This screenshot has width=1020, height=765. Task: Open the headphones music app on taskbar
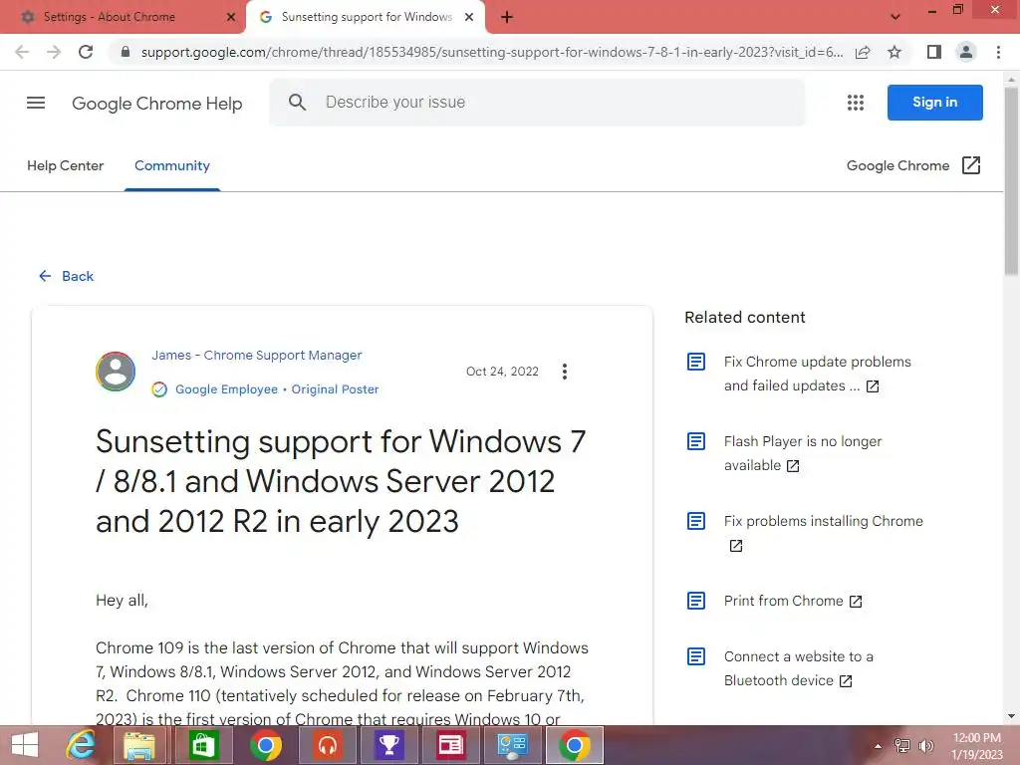click(327, 745)
